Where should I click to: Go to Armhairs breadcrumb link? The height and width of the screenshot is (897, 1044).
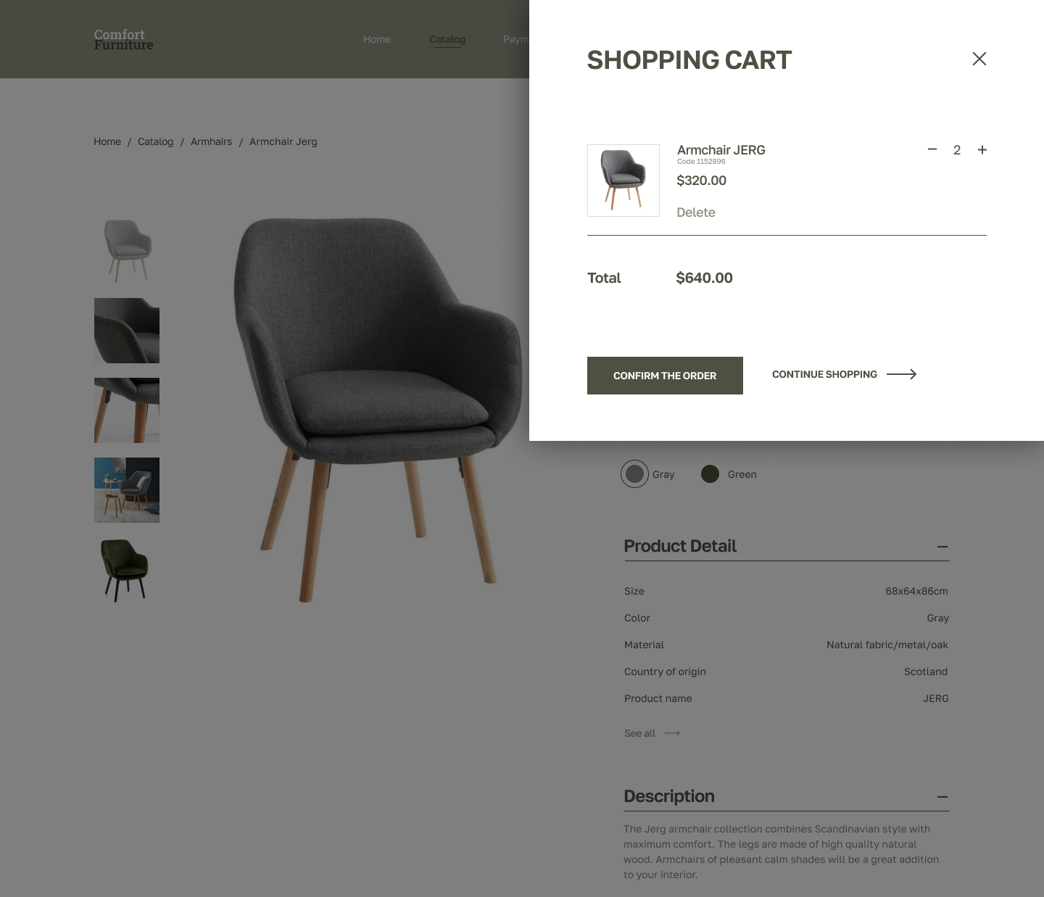pos(211,141)
